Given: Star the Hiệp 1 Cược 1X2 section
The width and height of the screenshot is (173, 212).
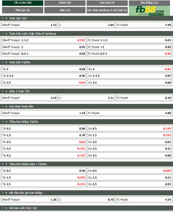Looking at the screenshot, I should click(x=6, y=91).
